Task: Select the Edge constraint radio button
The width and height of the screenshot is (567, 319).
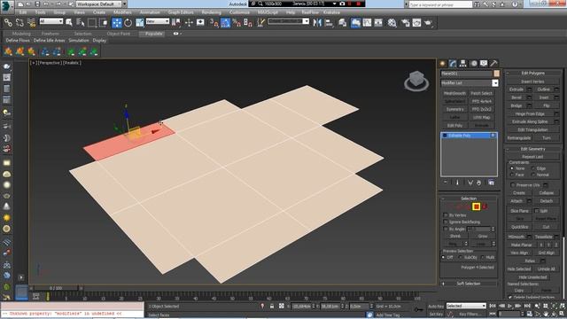Action: click(x=533, y=168)
